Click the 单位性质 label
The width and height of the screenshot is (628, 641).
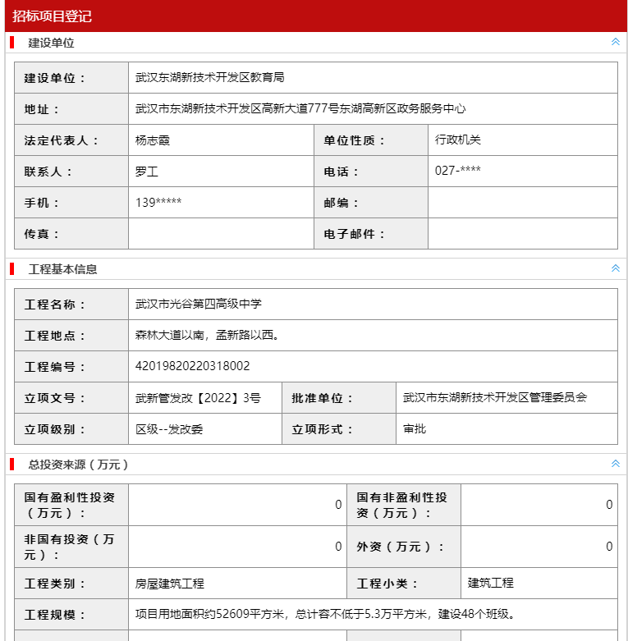point(354,140)
